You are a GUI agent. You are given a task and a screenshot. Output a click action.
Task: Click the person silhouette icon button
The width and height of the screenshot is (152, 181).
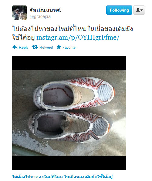[x=138, y=10]
